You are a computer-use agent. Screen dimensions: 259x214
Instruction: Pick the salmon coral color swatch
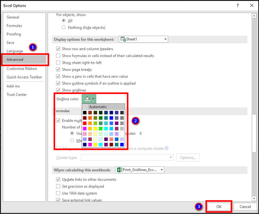[x=111, y=139]
